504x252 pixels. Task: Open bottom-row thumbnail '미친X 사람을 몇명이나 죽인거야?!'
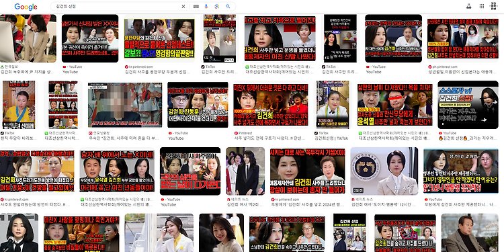[x=81, y=234]
